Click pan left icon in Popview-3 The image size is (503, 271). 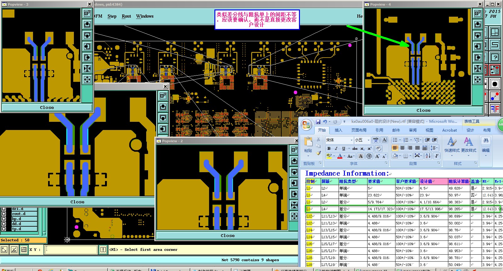pyautogui.click(x=87, y=46)
